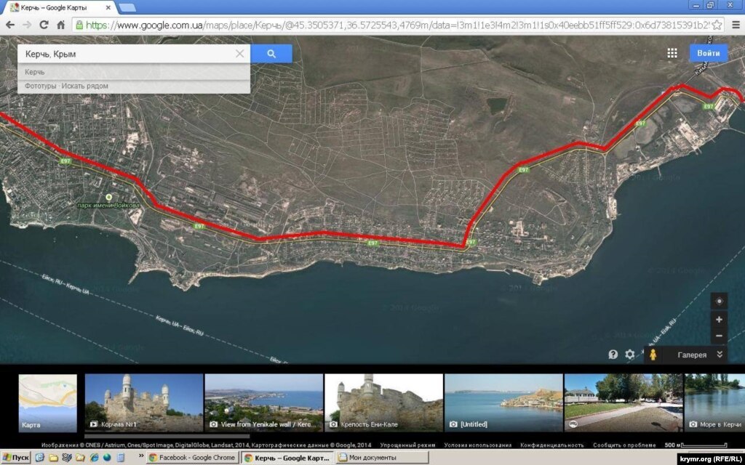
Task: Open a new Chrome tab
Action: (127, 7)
